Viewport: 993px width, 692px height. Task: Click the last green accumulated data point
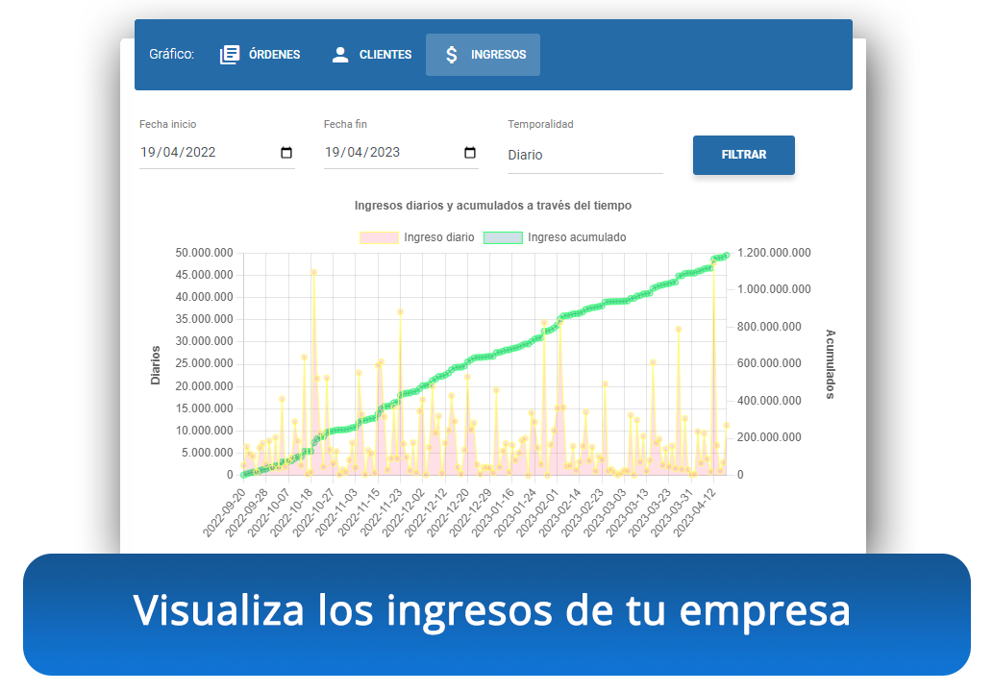tap(727, 255)
